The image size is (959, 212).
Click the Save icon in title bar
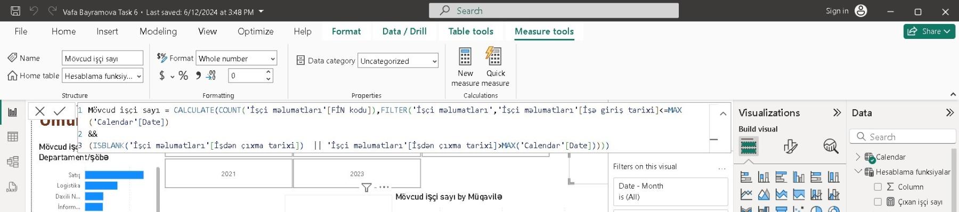[15, 11]
